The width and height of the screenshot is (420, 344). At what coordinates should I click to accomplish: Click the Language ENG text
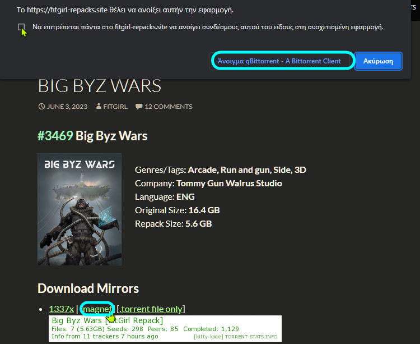click(165, 196)
